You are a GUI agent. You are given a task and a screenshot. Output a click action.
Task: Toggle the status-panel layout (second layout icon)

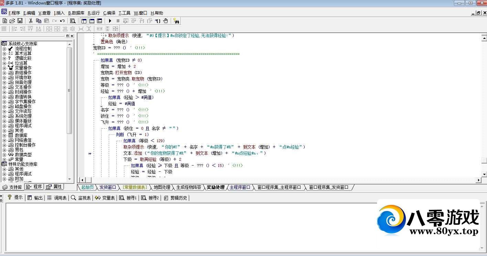92,21
